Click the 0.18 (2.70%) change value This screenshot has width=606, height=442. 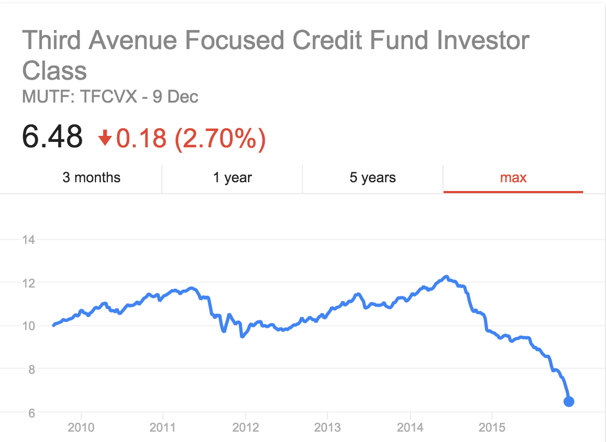click(191, 138)
